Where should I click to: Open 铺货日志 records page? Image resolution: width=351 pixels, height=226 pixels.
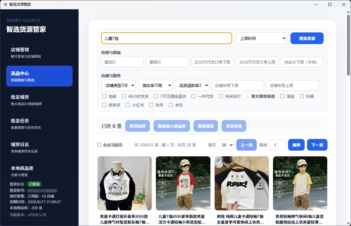(x=39, y=147)
